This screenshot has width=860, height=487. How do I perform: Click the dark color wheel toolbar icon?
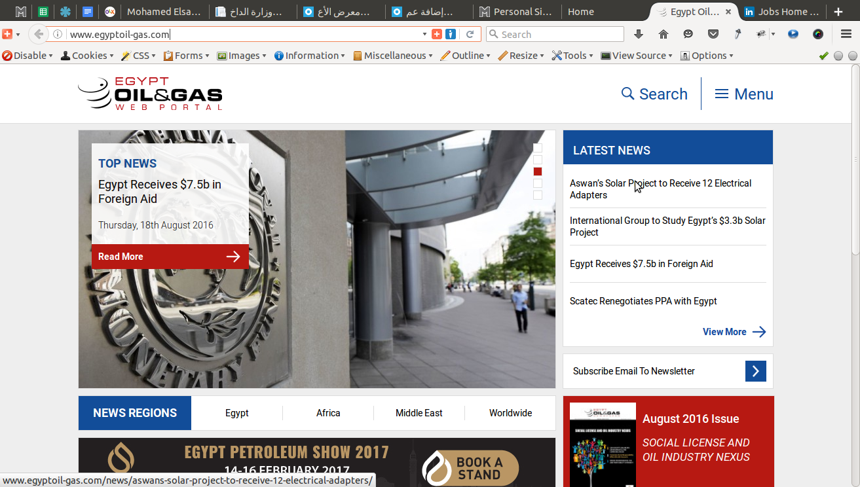[818, 35]
